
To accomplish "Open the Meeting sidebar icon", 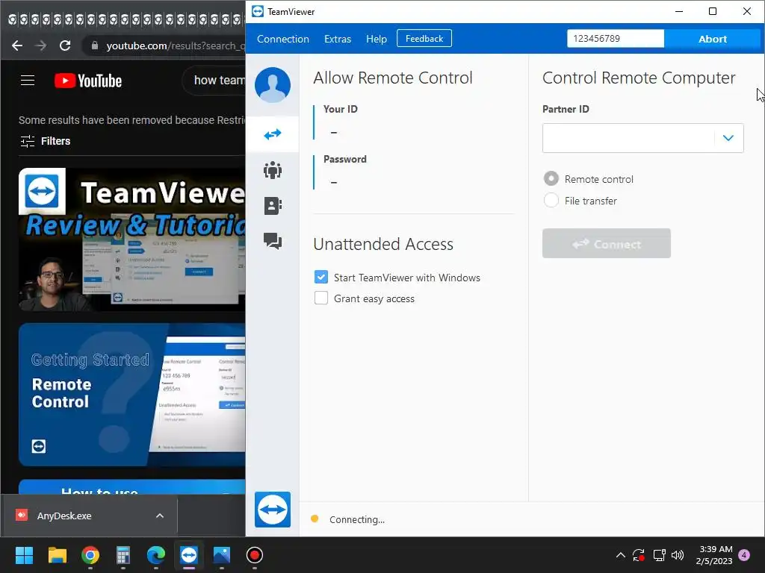I will [x=272, y=170].
